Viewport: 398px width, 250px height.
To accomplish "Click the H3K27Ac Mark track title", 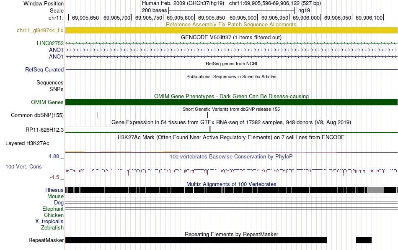I will pos(231,138).
